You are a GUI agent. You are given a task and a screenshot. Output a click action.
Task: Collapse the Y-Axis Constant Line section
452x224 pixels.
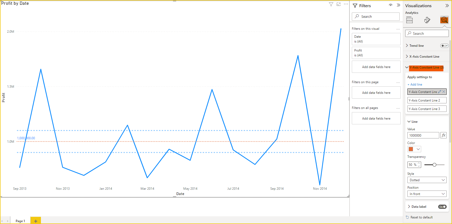point(407,67)
